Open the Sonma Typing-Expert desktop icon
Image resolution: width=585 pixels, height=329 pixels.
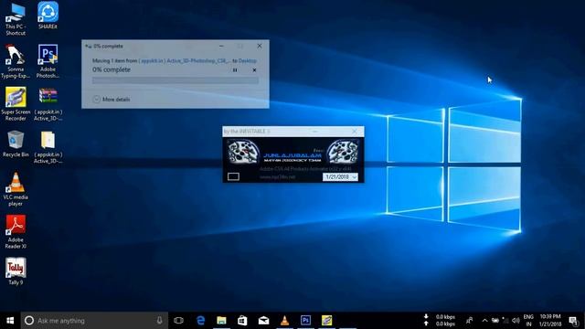coord(16,61)
